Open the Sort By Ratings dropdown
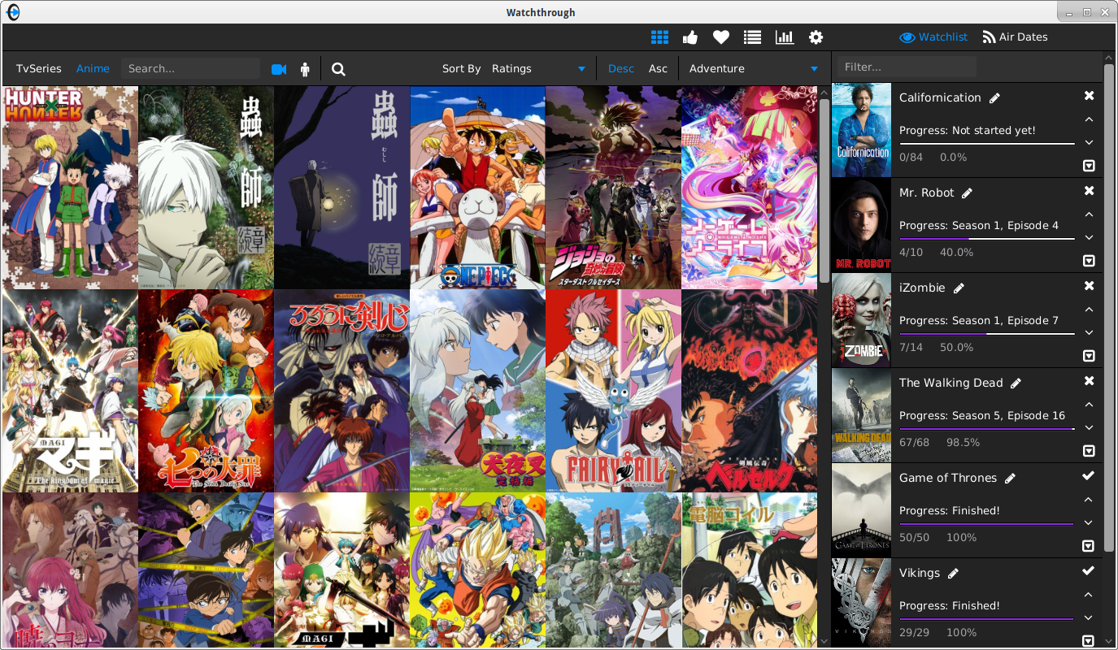Screen dimensions: 1118x650 pos(538,69)
